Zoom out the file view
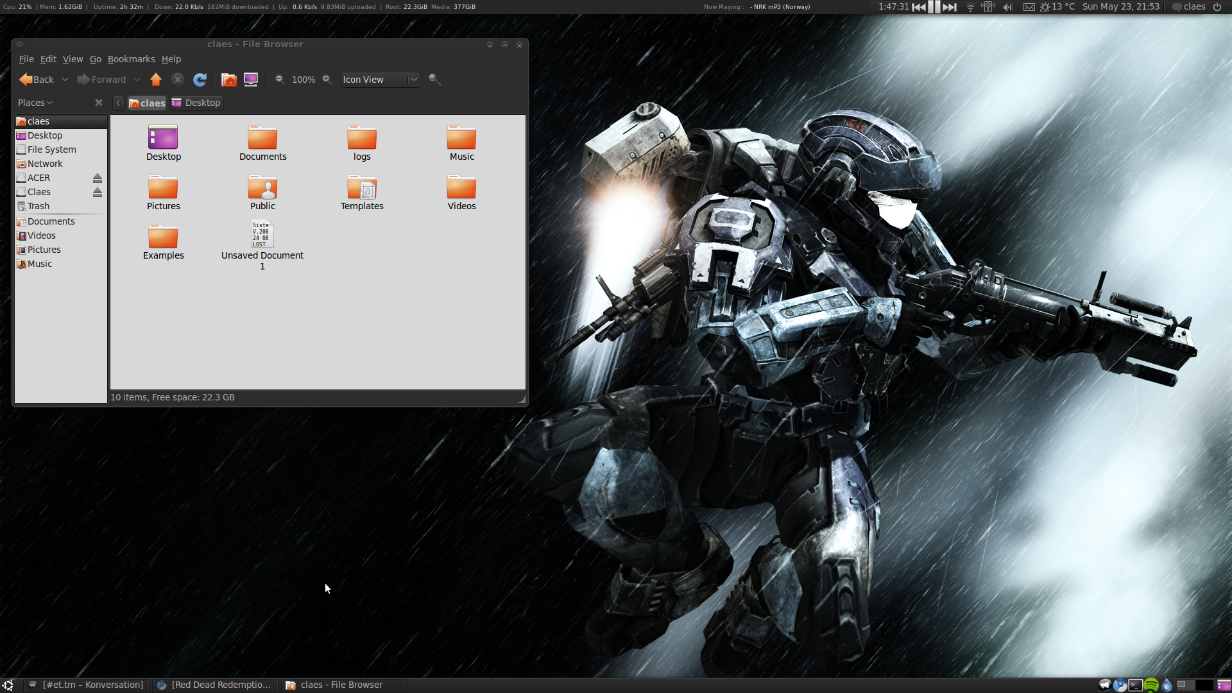 (x=280, y=80)
